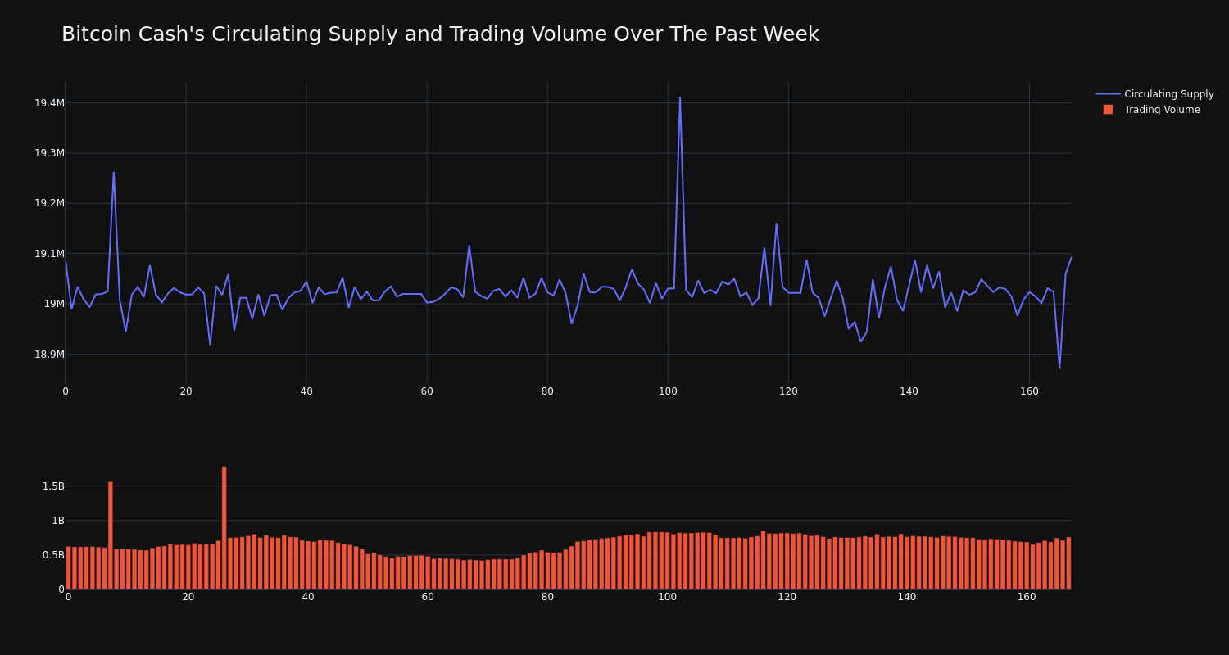Click the supply chart x-axis label 160

1029,391
